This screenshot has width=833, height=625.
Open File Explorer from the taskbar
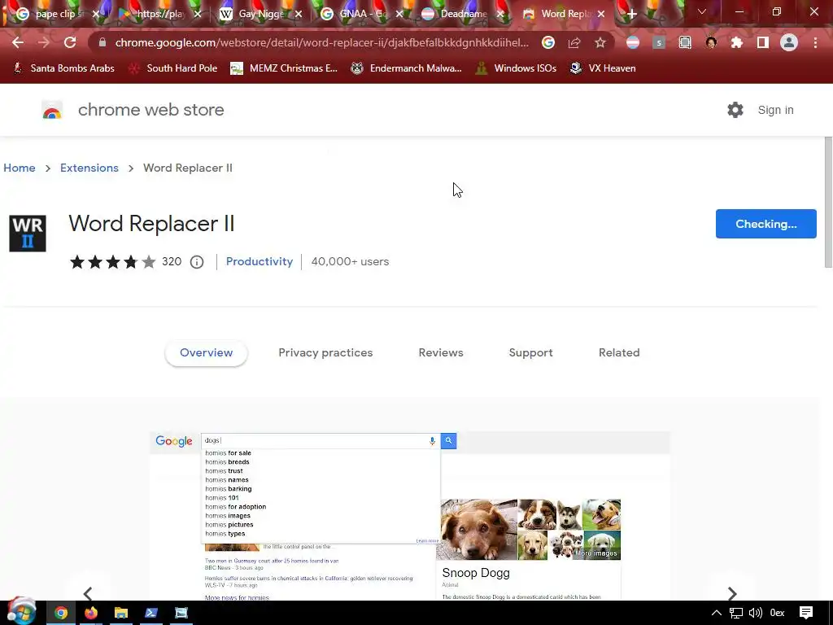coord(121,614)
